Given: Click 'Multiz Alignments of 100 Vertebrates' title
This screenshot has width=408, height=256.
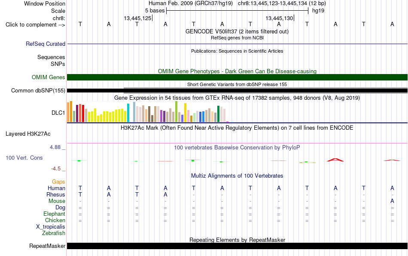Looking at the screenshot, I should click(x=237, y=176).
